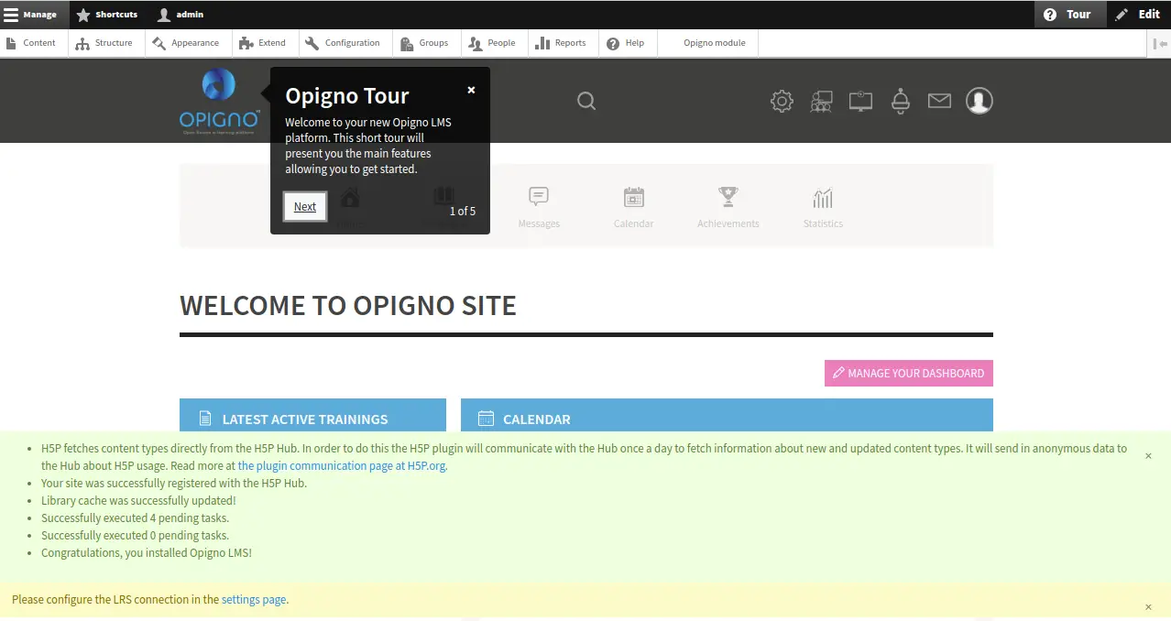Click the user profile avatar icon

[979, 101]
